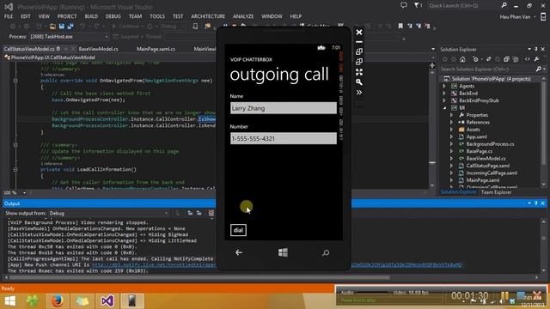Expand the BackEnd project node
Viewport: 550px width, 309px height.
point(444,94)
